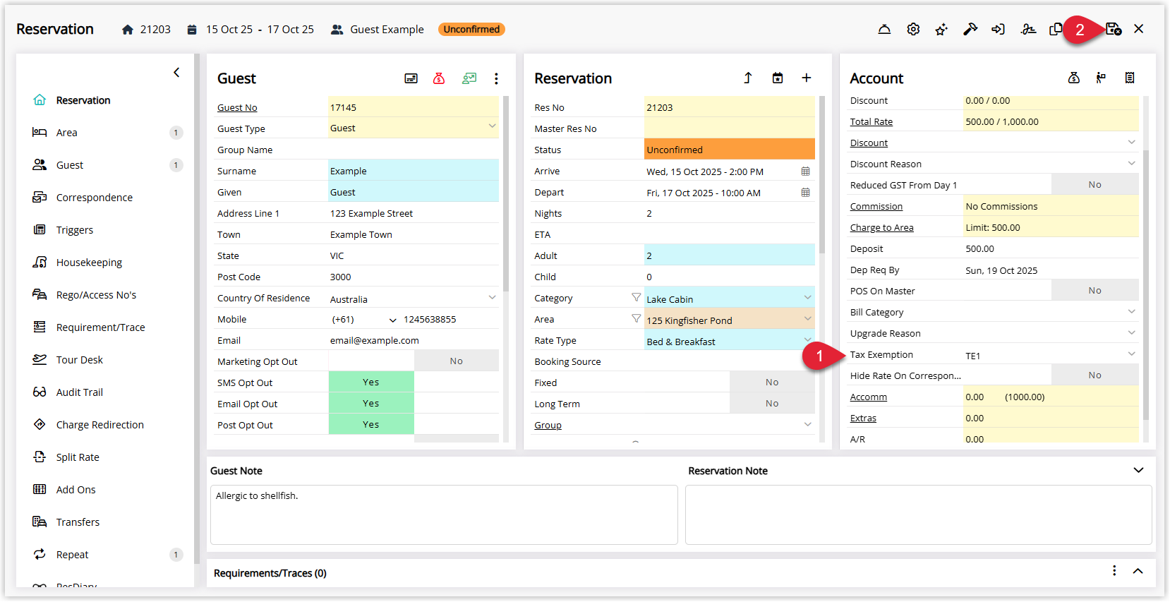1170x602 pixels.
Task: Collapse the left sidebar chevron
Action: coord(176,72)
